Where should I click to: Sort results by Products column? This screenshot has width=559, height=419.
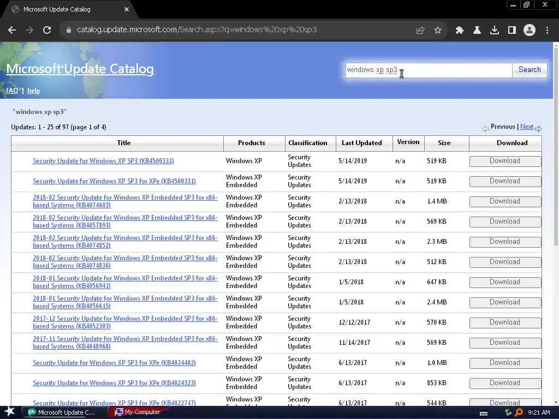point(251,143)
